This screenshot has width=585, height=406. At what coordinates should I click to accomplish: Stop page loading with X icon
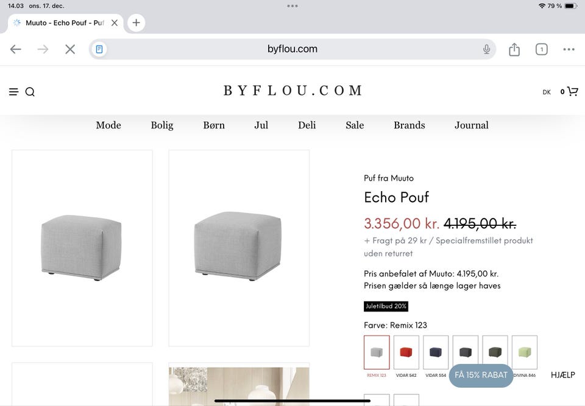(x=70, y=49)
